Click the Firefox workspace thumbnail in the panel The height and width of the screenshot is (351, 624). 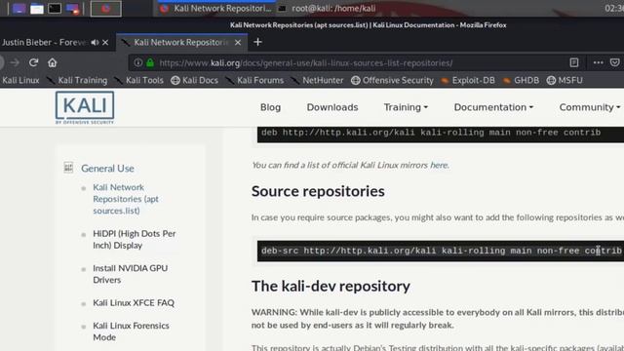coord(106,9)
